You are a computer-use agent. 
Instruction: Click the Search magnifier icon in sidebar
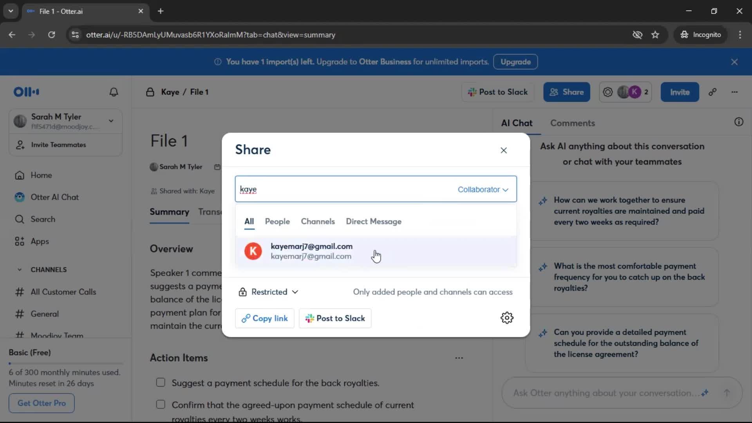tap(20, 219)
